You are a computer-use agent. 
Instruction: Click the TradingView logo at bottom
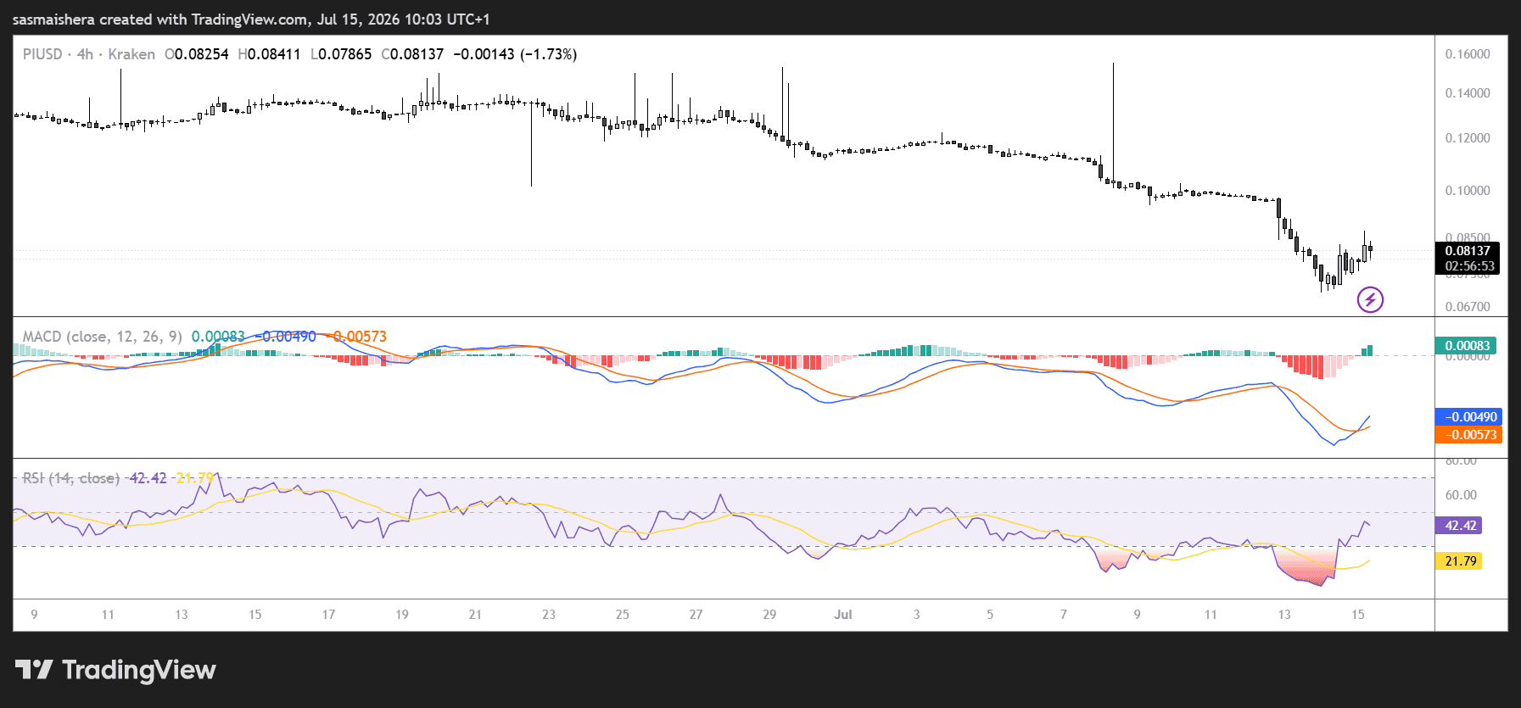[115, 670]
